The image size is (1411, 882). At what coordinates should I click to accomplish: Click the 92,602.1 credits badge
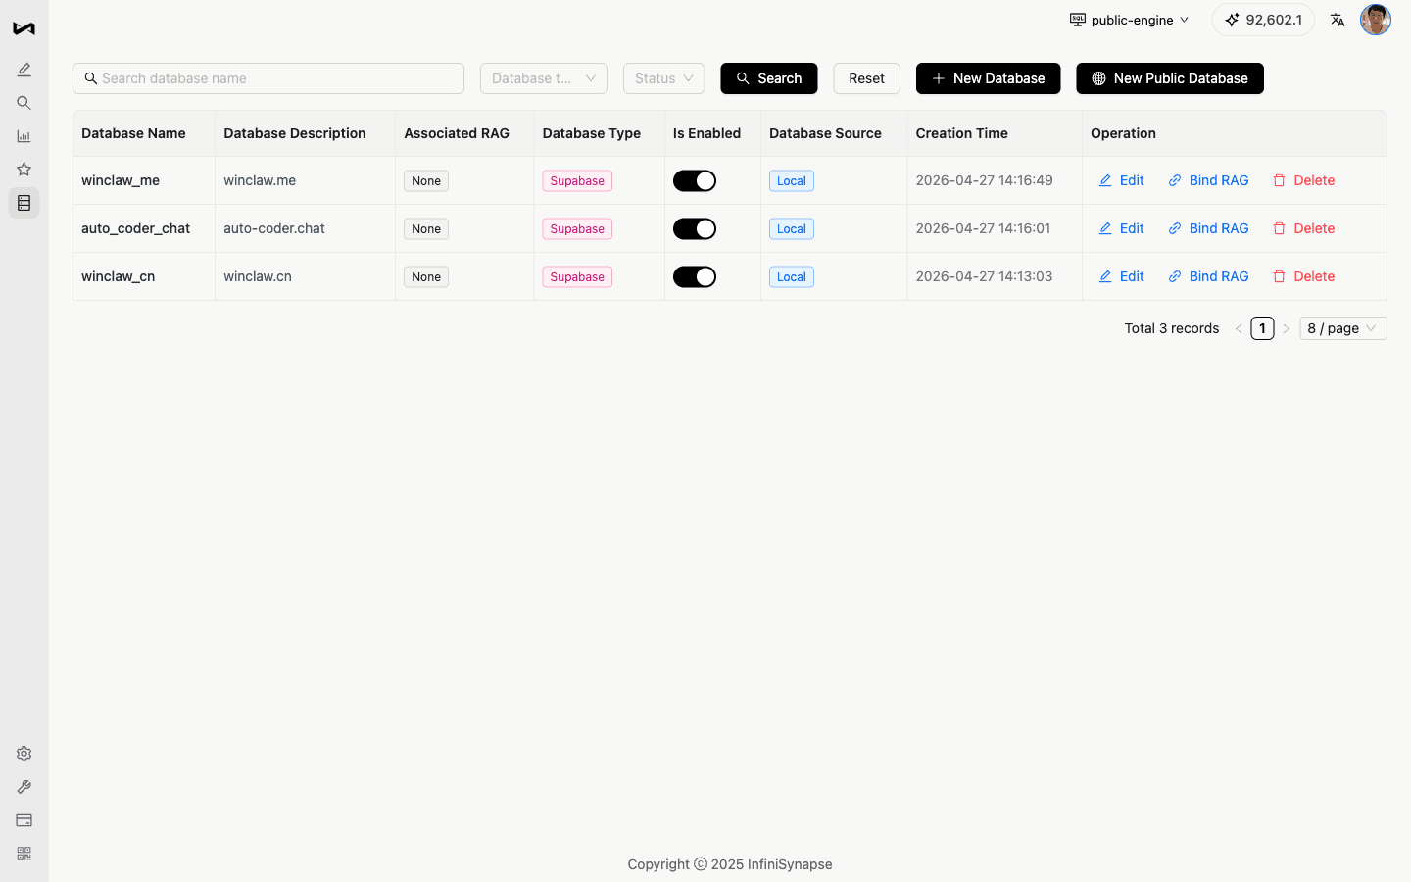[1263, 20]
